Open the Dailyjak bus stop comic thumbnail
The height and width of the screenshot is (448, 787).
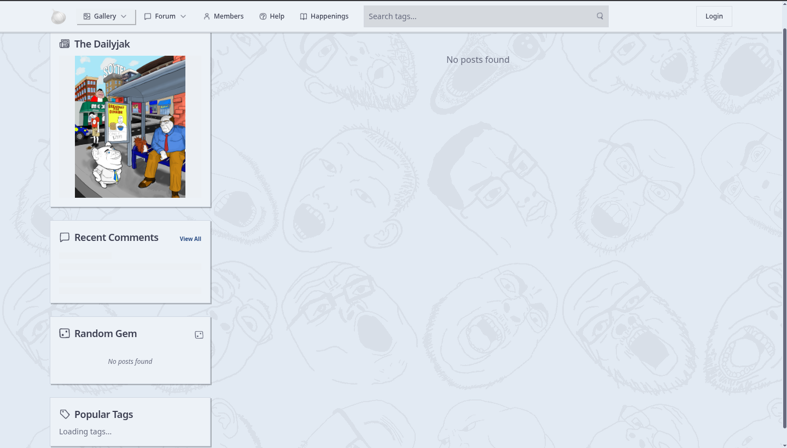click(x=130, y=127)
